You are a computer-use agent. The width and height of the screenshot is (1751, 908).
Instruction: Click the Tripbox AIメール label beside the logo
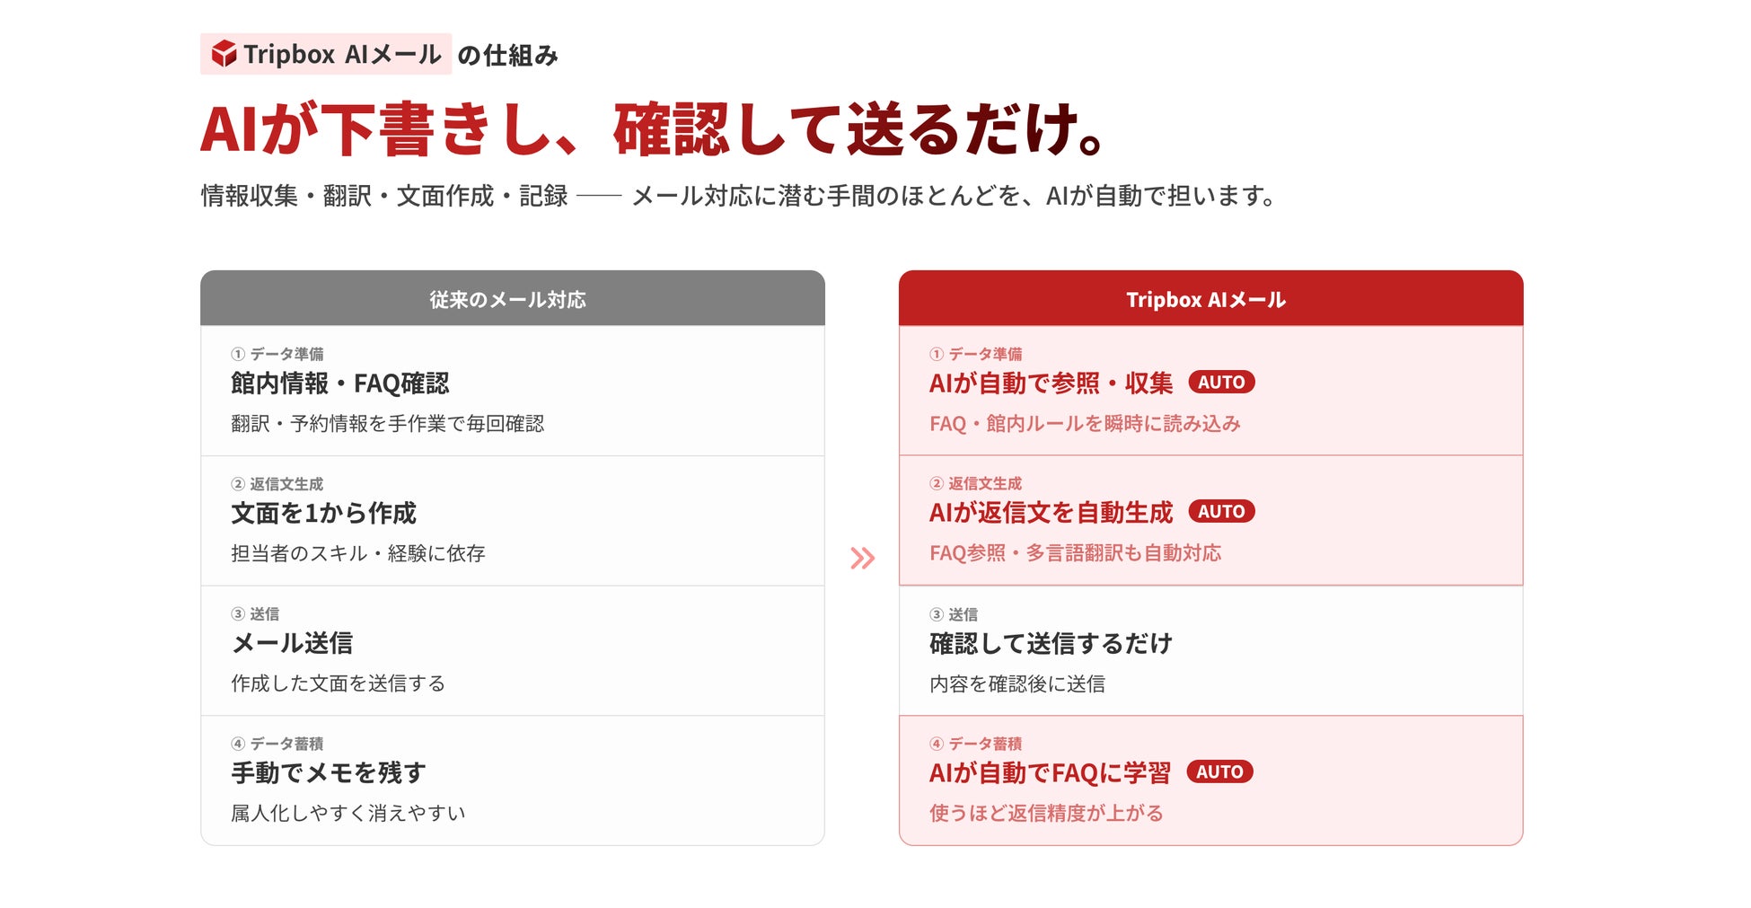[342, 54]
